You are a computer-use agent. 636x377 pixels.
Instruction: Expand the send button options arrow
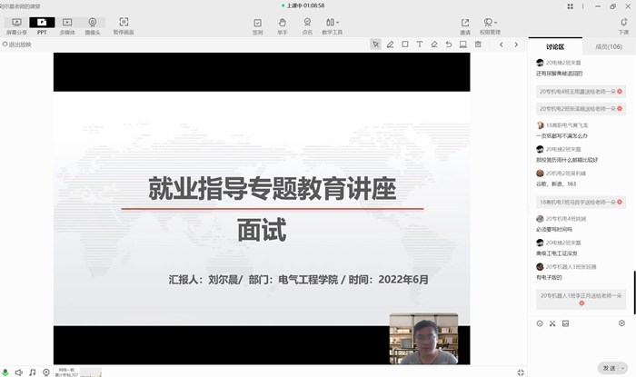pos(622,367)
